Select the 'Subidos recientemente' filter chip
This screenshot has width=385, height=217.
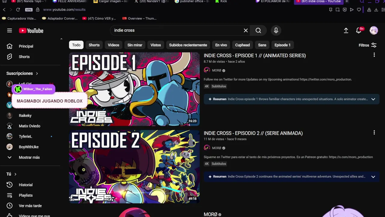[188, 45]
